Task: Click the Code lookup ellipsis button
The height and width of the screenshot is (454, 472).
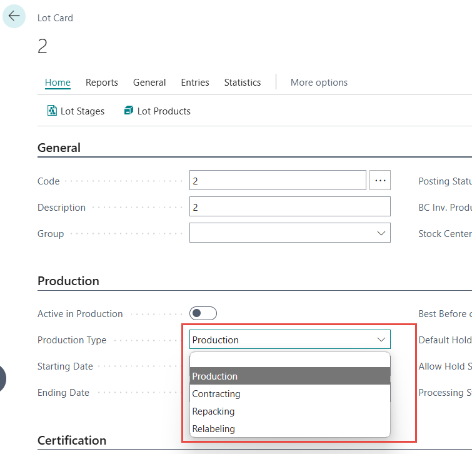Action: [380, 180]
